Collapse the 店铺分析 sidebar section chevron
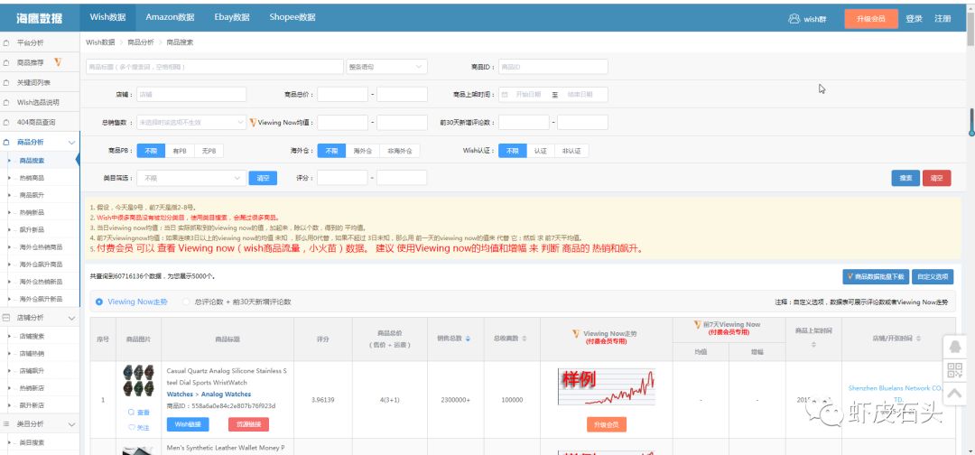The image size is (975, 455). click(71, 318)
